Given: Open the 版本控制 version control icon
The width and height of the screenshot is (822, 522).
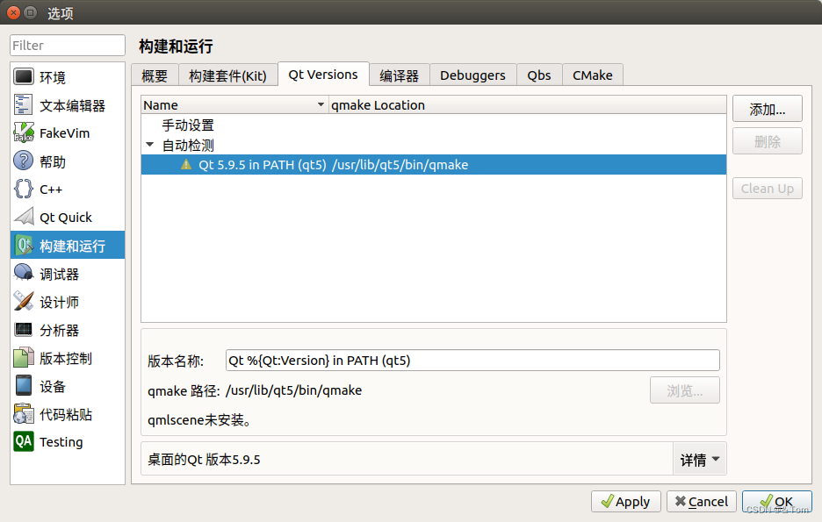Looking at the screenshot, I should tap(24, 358).
